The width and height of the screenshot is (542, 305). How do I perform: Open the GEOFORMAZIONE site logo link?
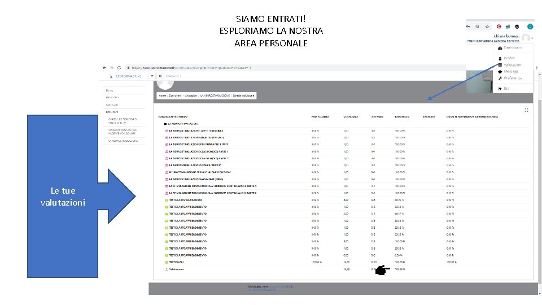[125, 76]
